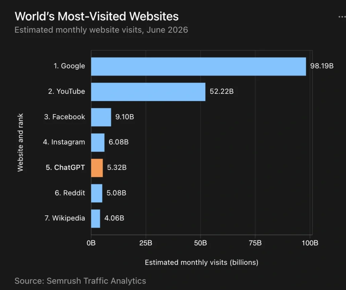346x290 pixels.
Task: Click the "Estimated monthly visits (billions)" axis title
Action: point(202,262)
